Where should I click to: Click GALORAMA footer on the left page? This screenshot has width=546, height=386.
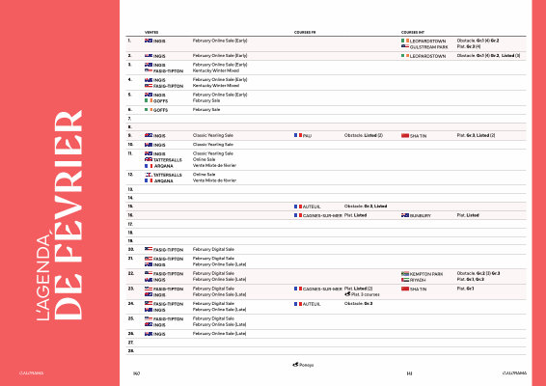pyautogui.click(x=31, y=373)
